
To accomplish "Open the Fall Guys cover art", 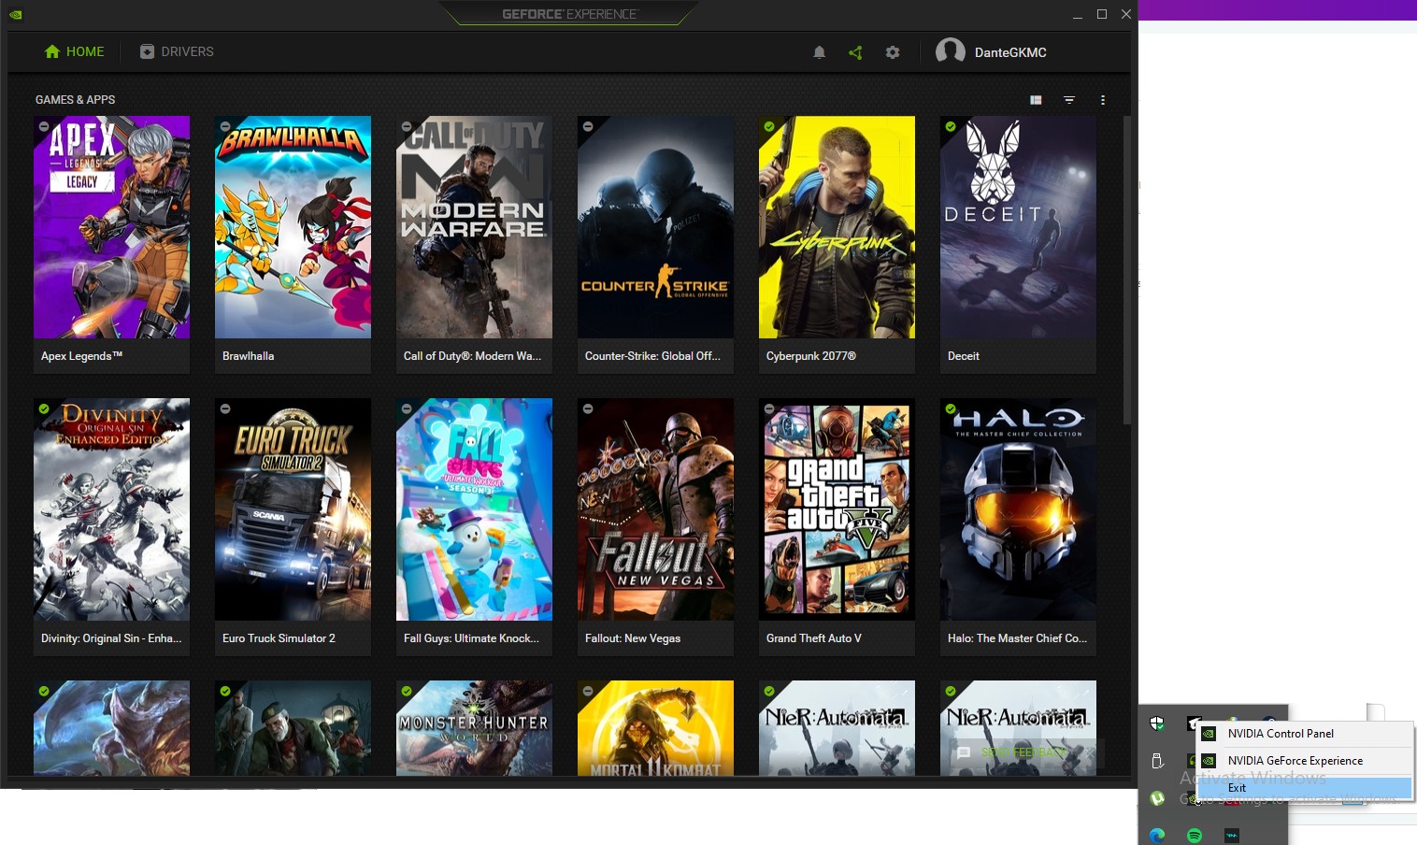I will tap(474, 509).
